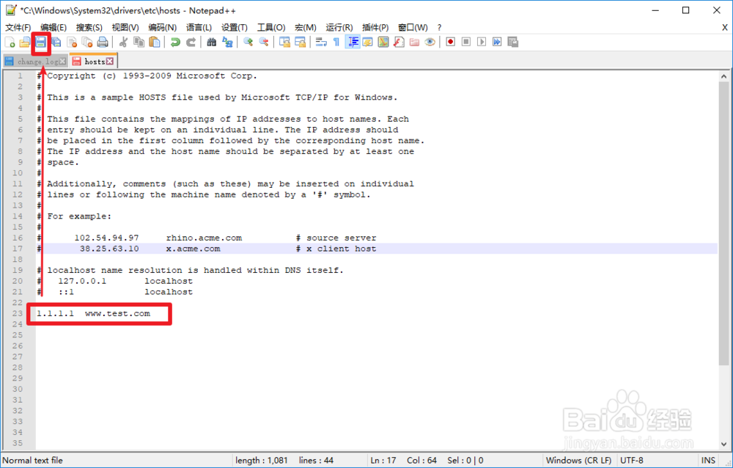The width and height of the screenshot is (733, 468).
Task: Cut the selection with the scissors icon
Action: 123,42
